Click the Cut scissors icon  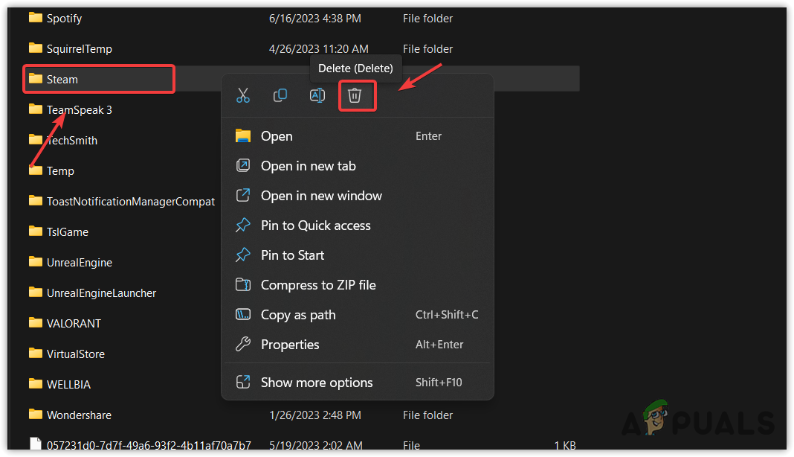tap(243, 95)
